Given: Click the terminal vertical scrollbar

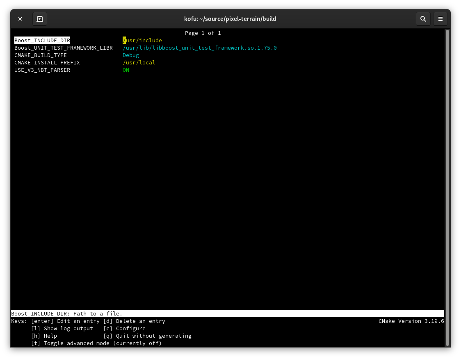Looking at the screenshot, I should point(447,188).
